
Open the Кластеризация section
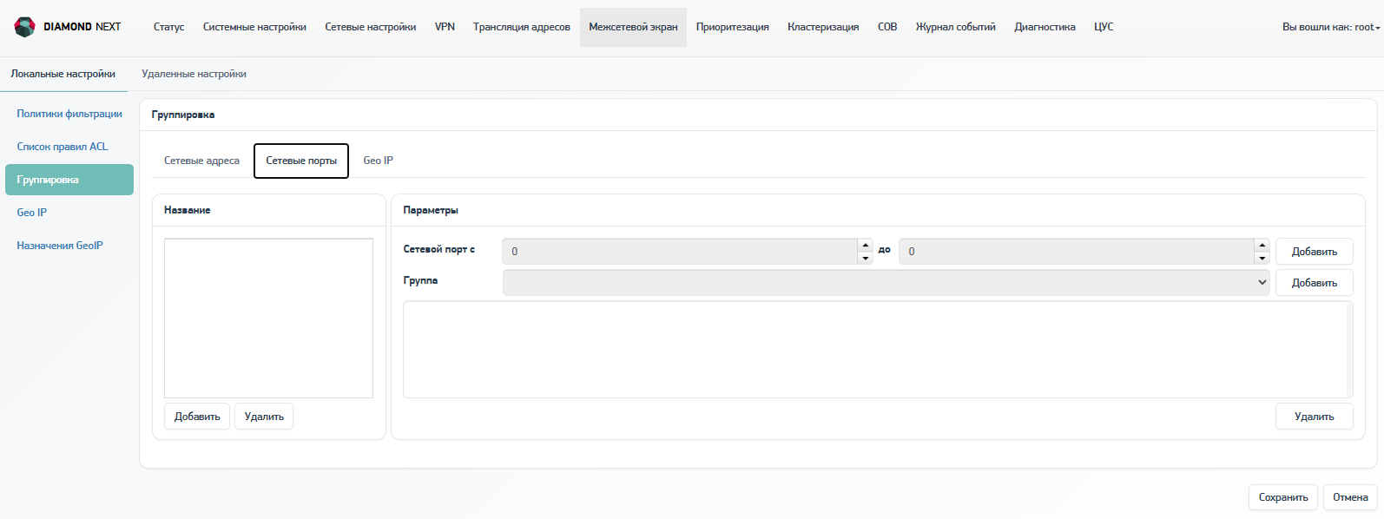coord(823,27)
